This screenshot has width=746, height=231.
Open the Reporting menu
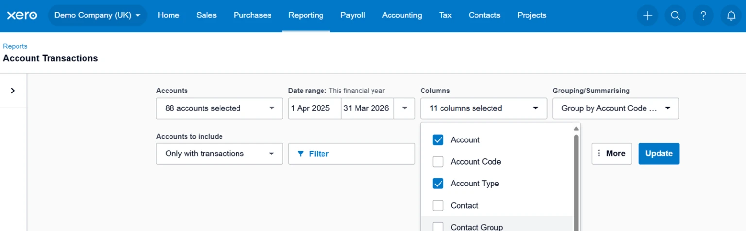[x=306, y=15]
